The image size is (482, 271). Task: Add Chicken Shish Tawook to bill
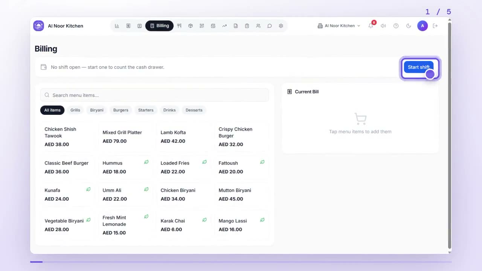(68, 137)
